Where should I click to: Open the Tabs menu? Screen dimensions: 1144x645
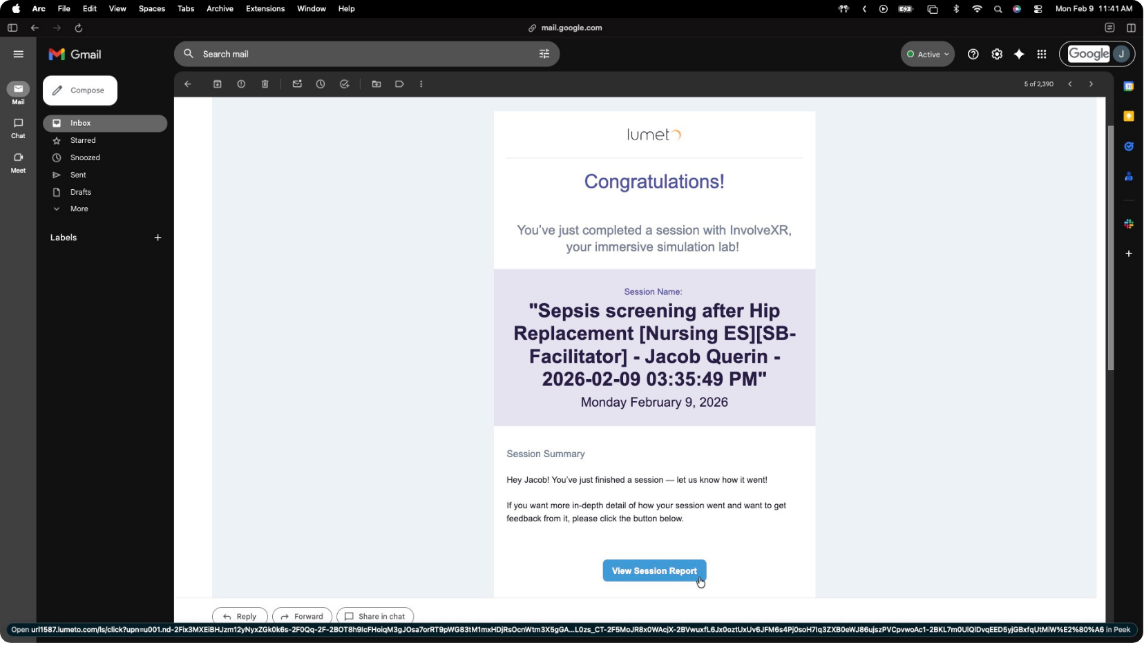[186, 9]
